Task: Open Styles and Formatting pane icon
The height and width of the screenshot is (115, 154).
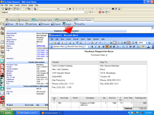Action: [x=51, y=47]
